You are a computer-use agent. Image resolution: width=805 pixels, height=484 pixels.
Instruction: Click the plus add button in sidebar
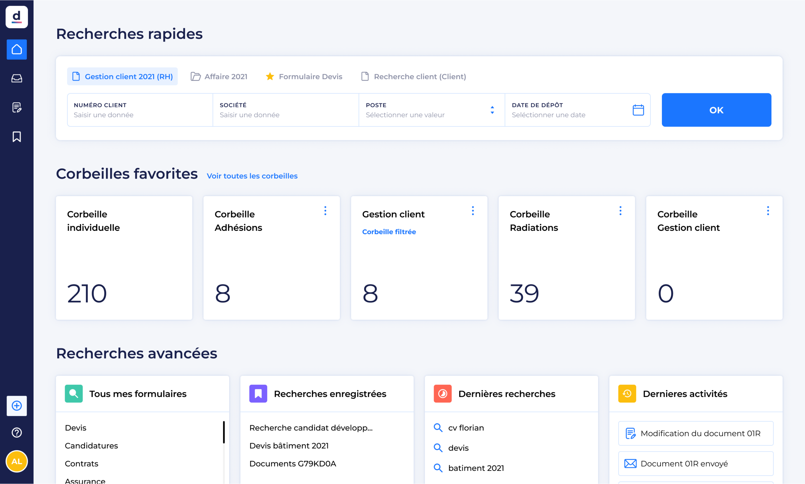point(17,406)
